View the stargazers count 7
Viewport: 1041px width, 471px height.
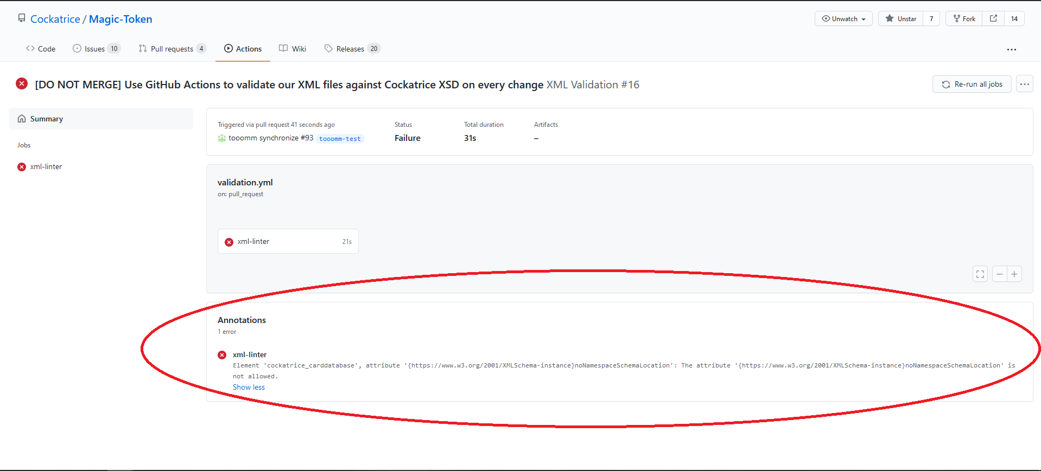point(931,18)
